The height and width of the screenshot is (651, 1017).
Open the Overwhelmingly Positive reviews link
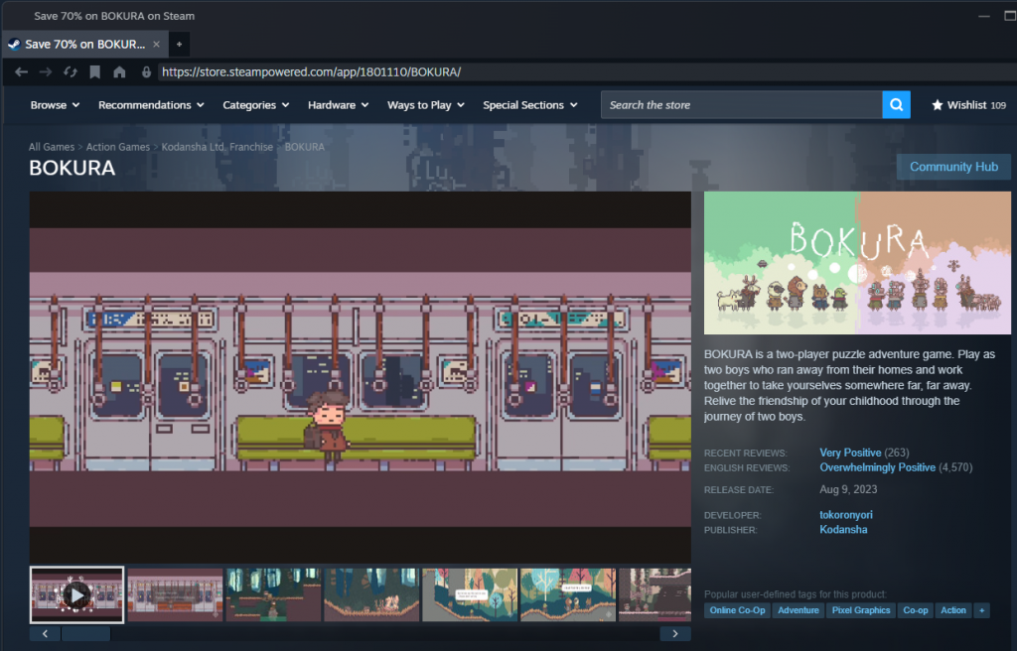[x=878, y=467]
